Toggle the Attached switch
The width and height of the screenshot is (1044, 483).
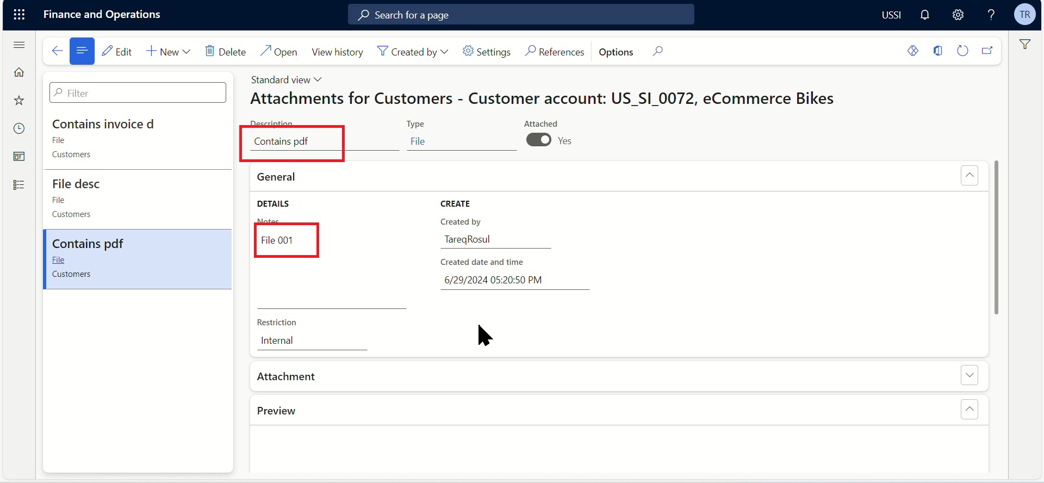click(538, 140)
